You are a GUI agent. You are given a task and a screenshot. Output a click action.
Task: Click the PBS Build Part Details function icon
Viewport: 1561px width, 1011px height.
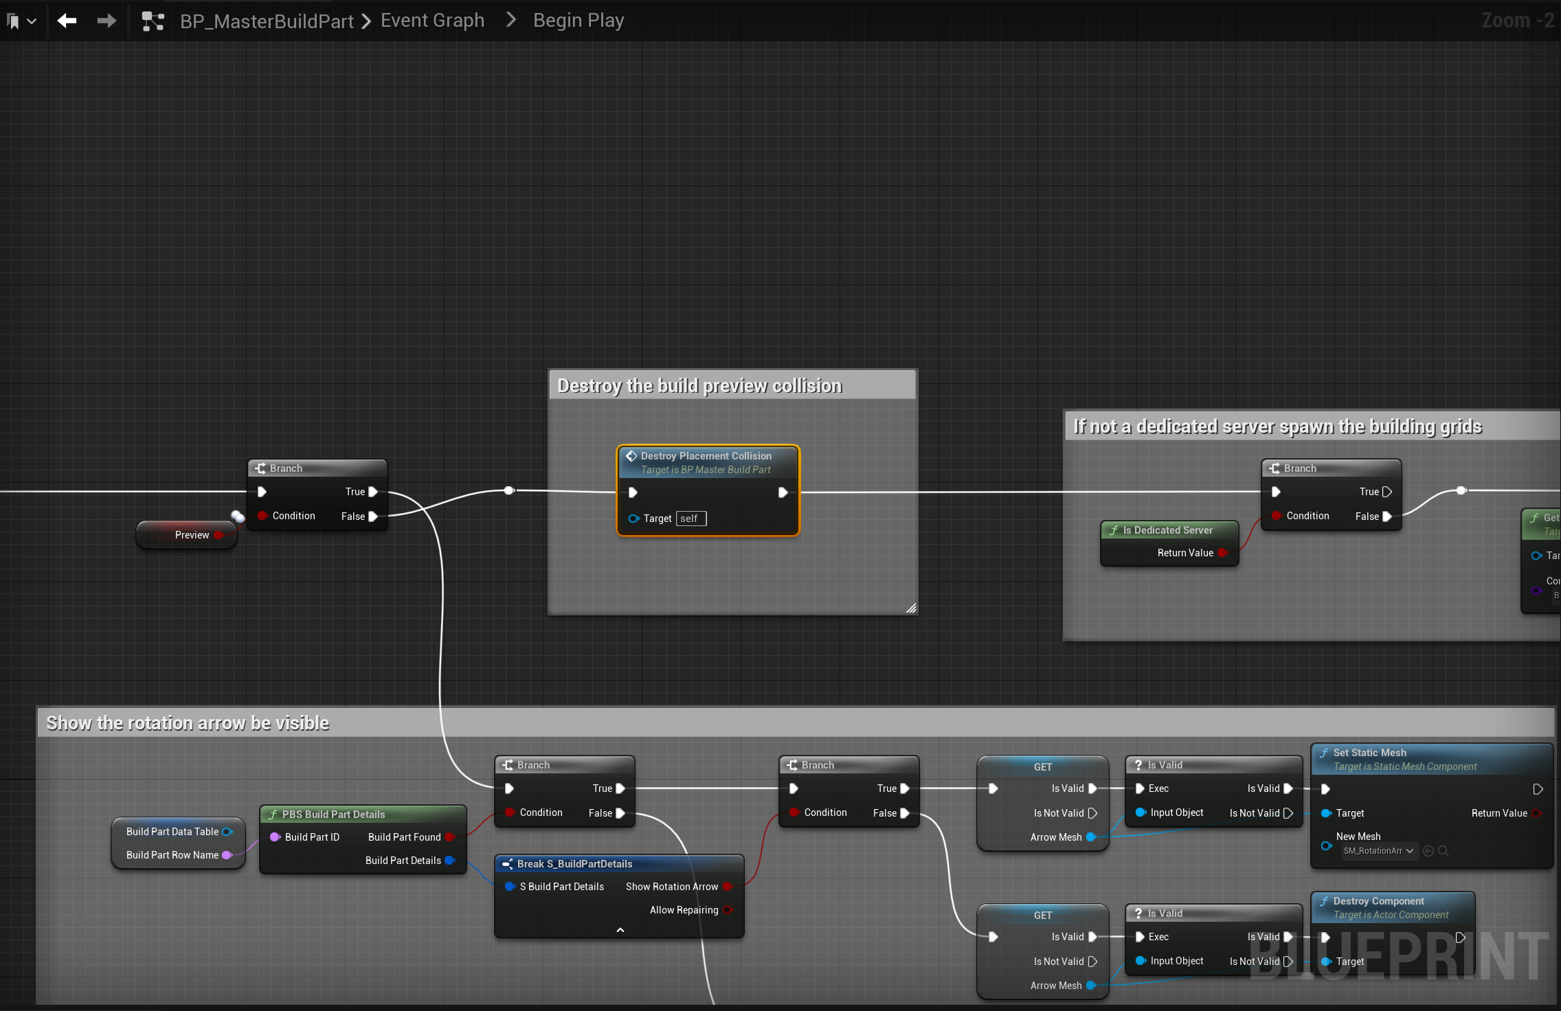(273, 815)
